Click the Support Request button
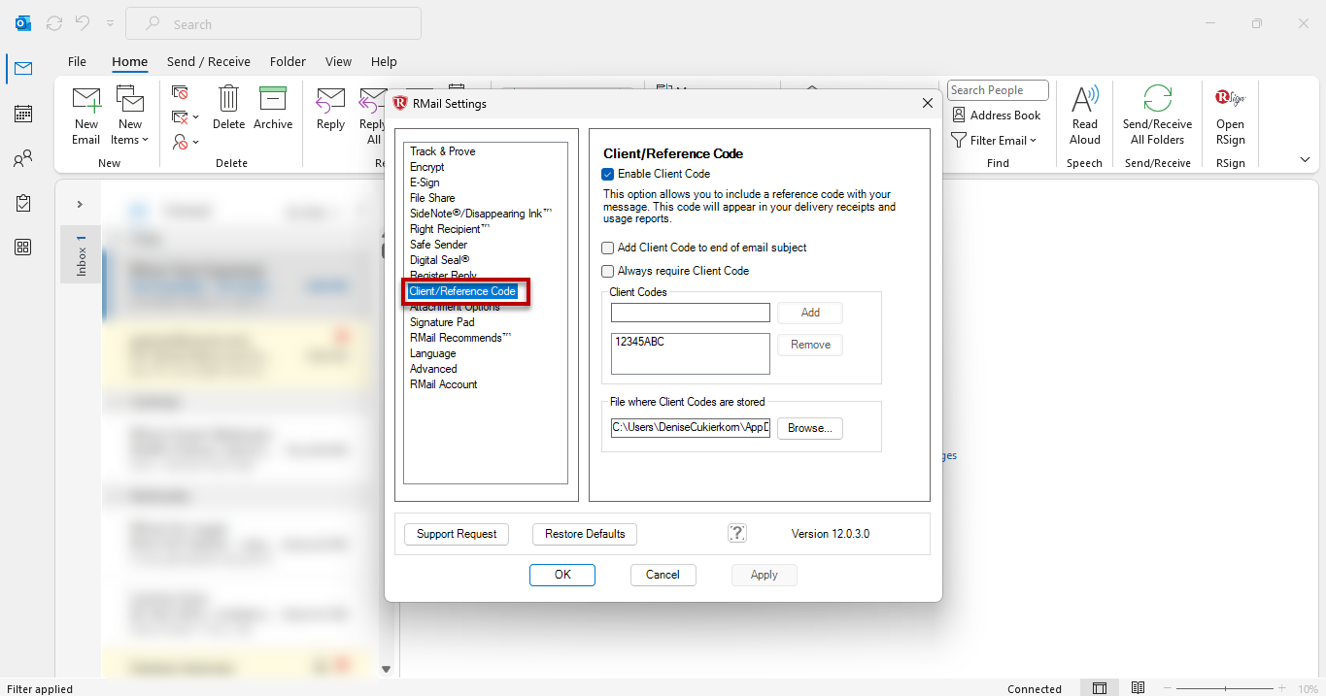The width and height of the screenshot is (1326, 696). (457, 534)
